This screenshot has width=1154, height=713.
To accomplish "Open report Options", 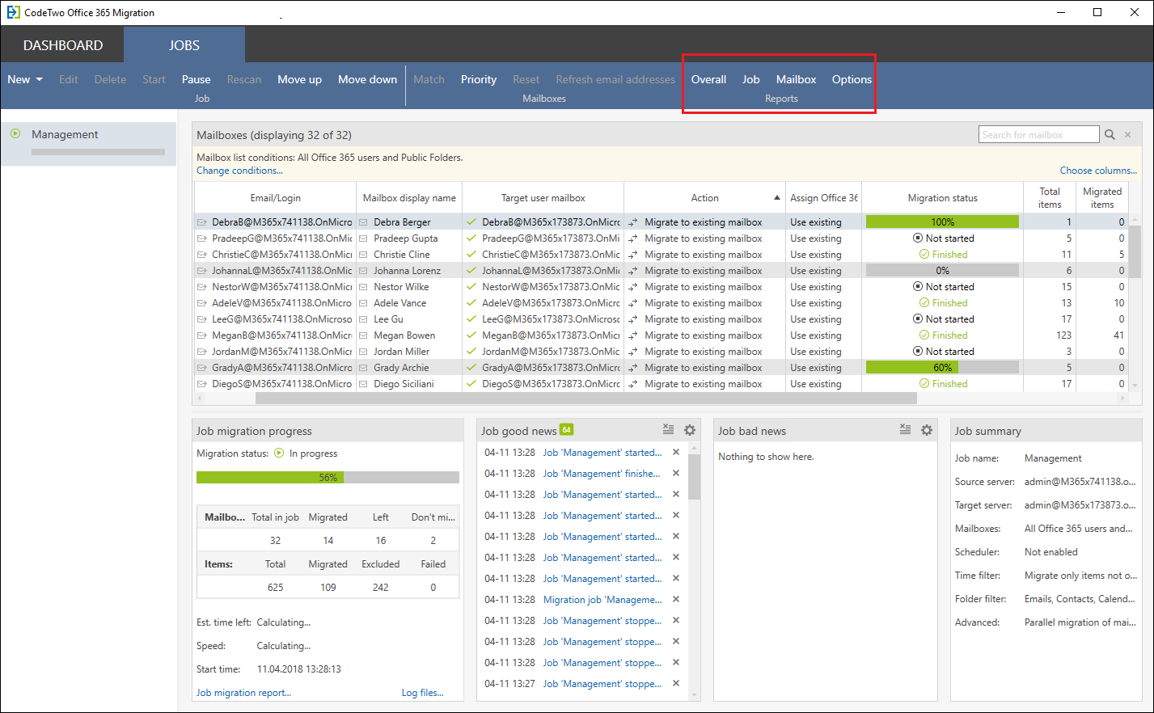I will click(852, 79).
